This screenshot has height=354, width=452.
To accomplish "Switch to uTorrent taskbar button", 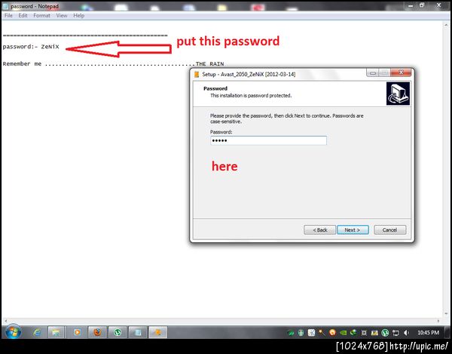I will coord(118,333).
